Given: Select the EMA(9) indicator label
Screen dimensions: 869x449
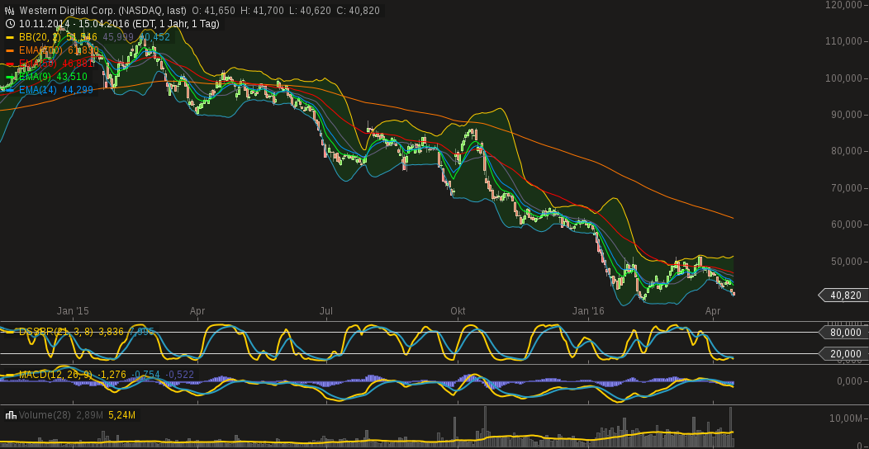Looking at the screenshot, I should [x=36, y=77].
